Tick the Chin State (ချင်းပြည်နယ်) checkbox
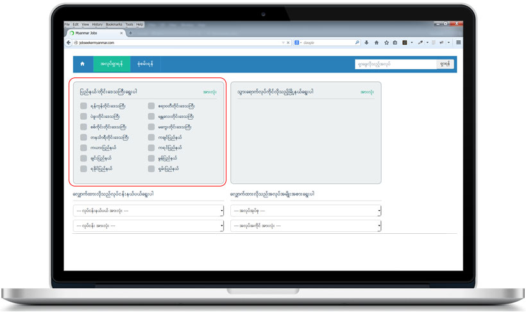Image resolution: width=526 pixels, height=312 pixels. coord(83,158)
